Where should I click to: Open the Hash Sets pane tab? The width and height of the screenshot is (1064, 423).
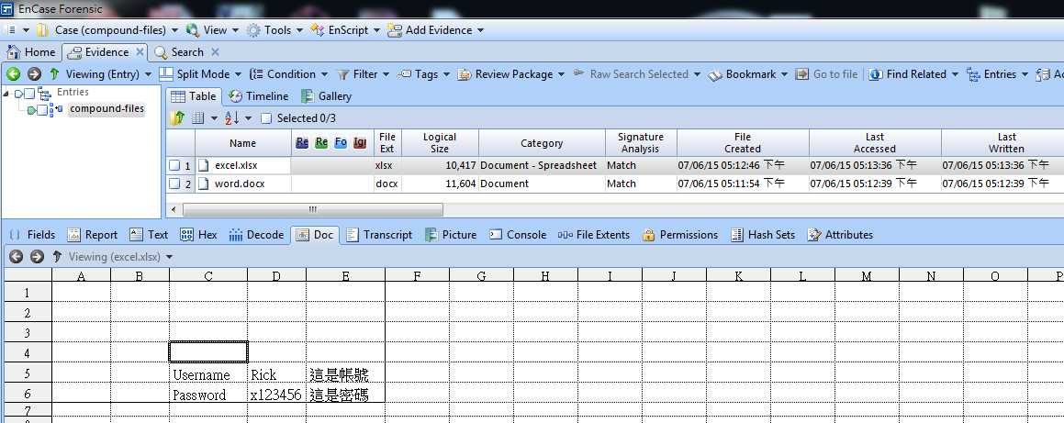click(763, 235)
